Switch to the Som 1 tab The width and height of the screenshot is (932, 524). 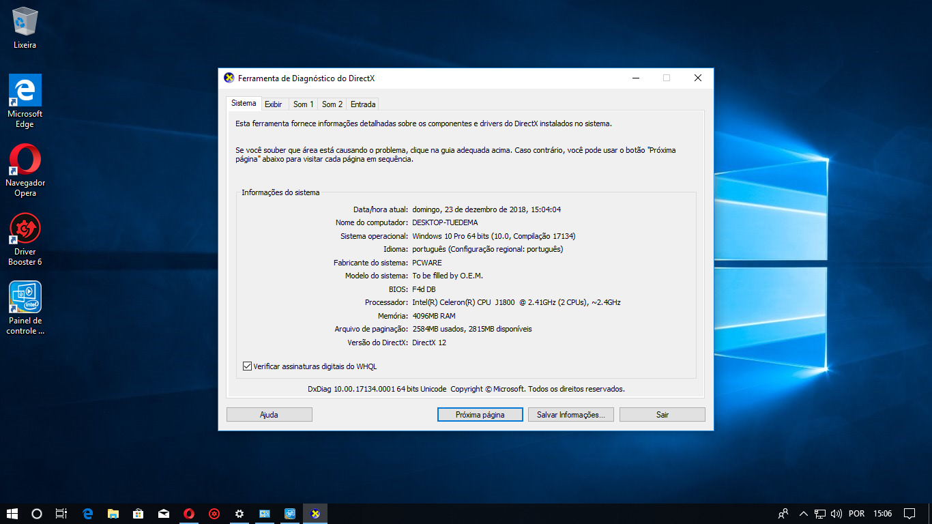(303, 104)
